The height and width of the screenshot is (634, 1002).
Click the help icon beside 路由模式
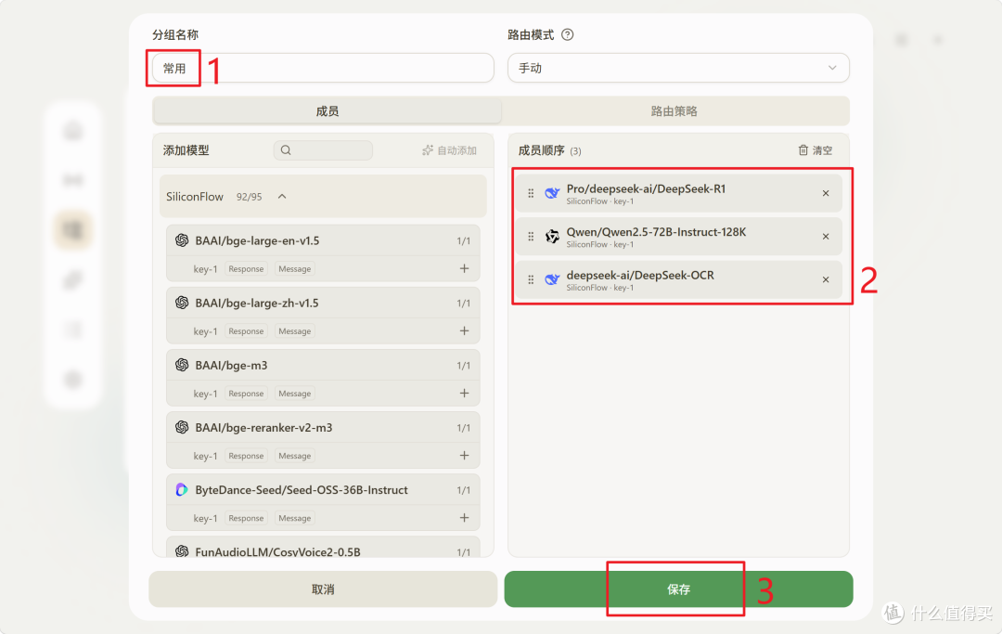(x=568, y=35)
